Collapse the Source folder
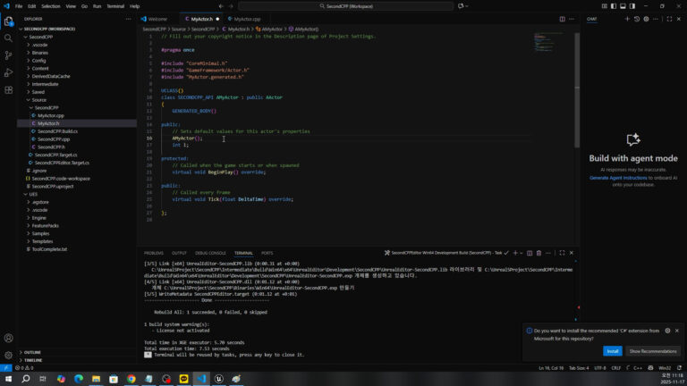The width and height of the screenshot is (687, 386). [x=38, y=100]
